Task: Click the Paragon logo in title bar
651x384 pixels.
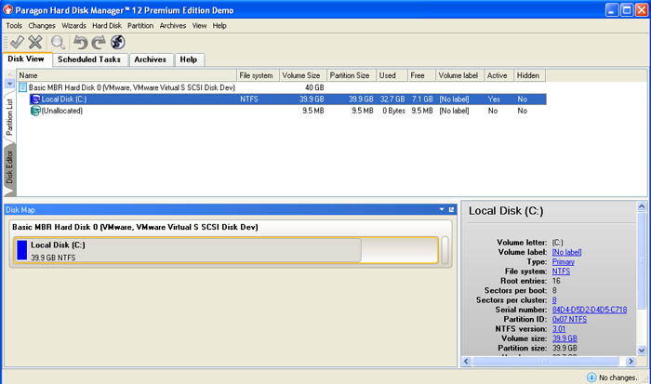Action: click(x=7, y=9)
